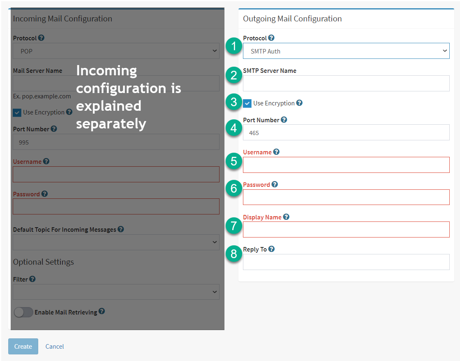Open help icon beside Display Name
The height and width of the screenshot is (361, 460).
(x=287, y=217)
